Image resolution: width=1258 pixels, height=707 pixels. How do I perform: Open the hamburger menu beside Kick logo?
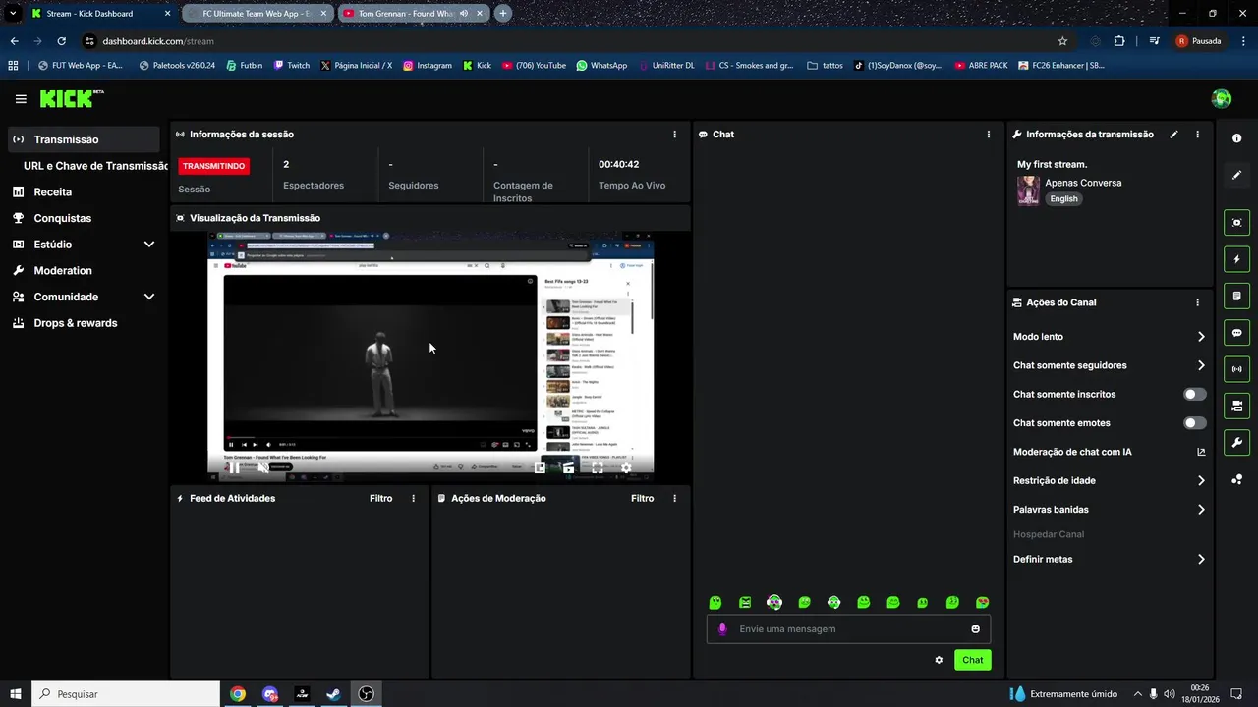21,99
